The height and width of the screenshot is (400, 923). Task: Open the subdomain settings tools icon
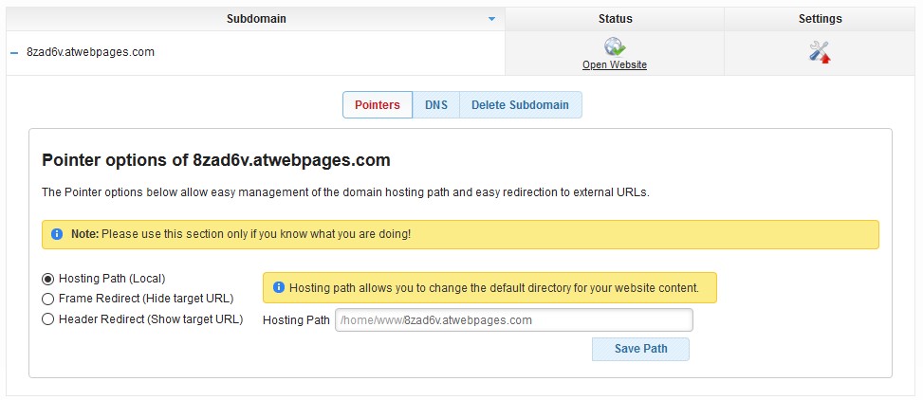[x=819, y=52]
